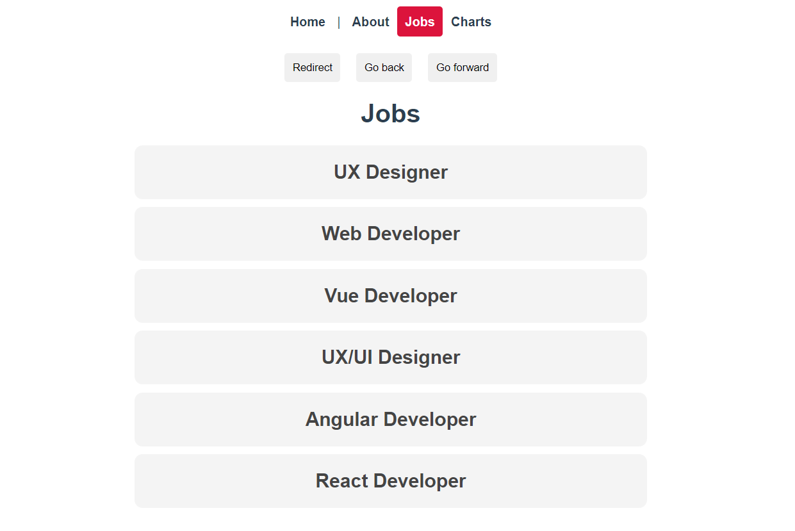Viewport: 795px width, 531px height.
Task: Open the UX/UI Designer job card
Action: [391, 357]
